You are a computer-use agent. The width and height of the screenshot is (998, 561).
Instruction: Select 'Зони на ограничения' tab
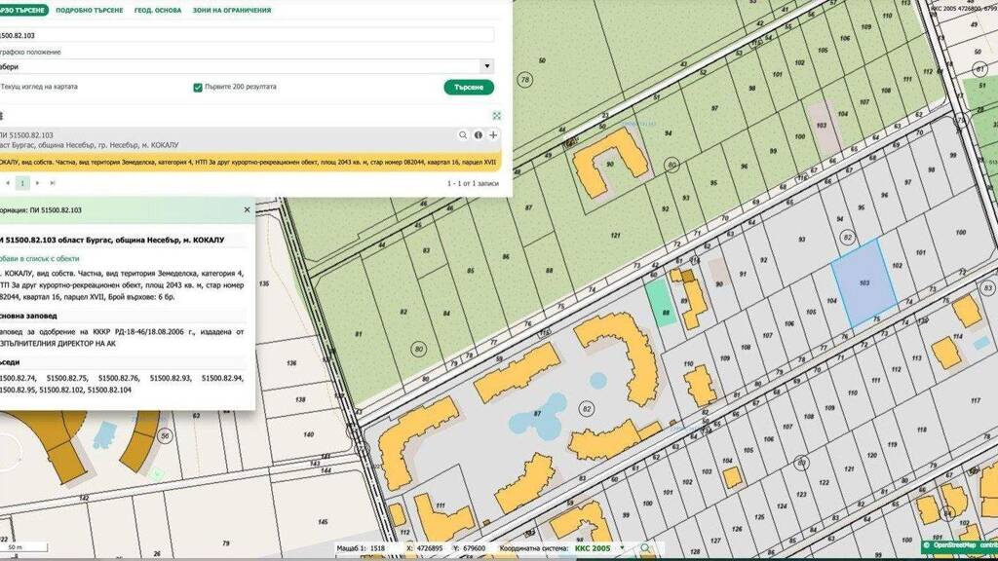point(232,10)
